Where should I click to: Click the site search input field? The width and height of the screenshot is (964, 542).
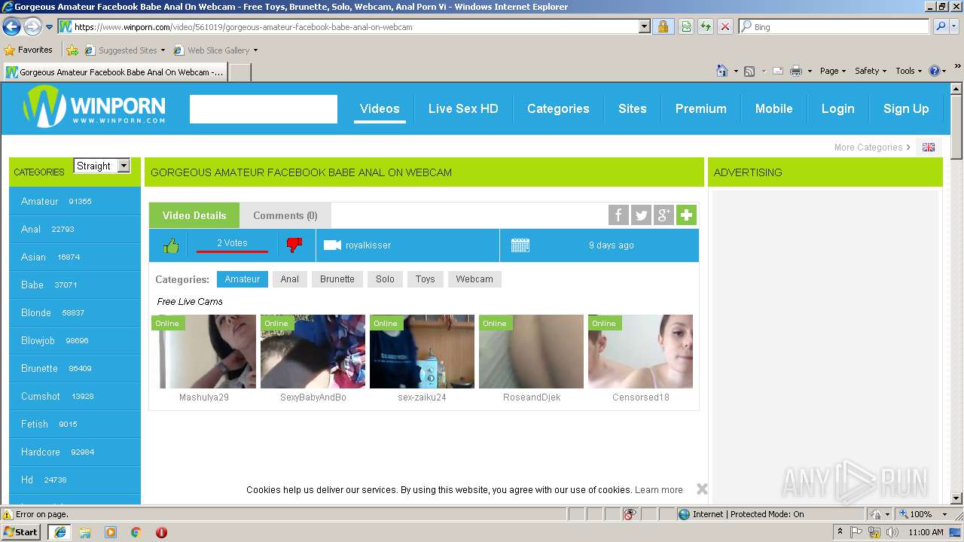point(264,109)
